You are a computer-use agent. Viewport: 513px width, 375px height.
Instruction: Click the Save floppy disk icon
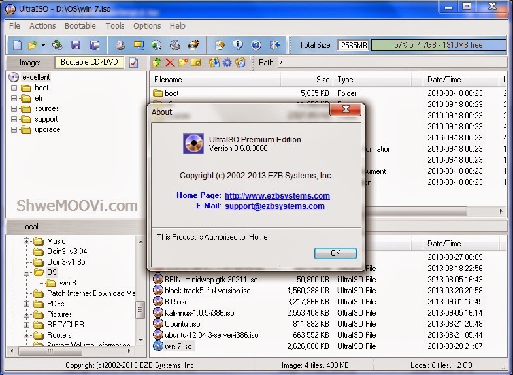tap(76, 45)
